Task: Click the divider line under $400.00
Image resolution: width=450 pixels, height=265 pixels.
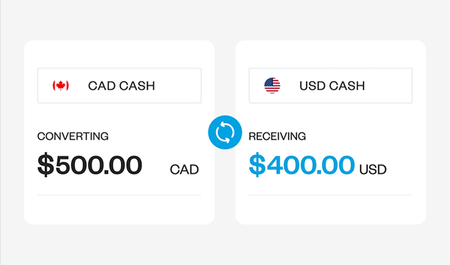Action: pyautogui.click(x=330, y=195)
